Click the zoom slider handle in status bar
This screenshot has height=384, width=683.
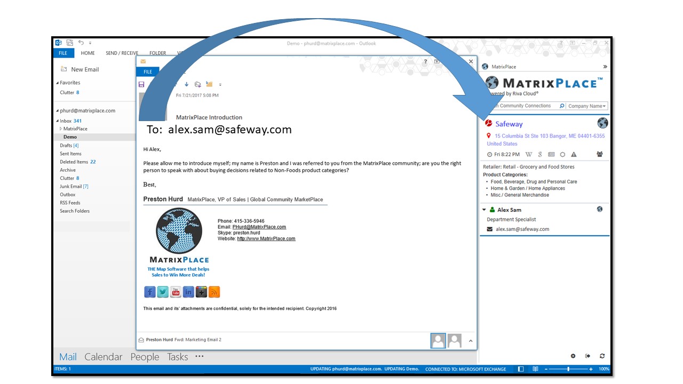point(568,369)
